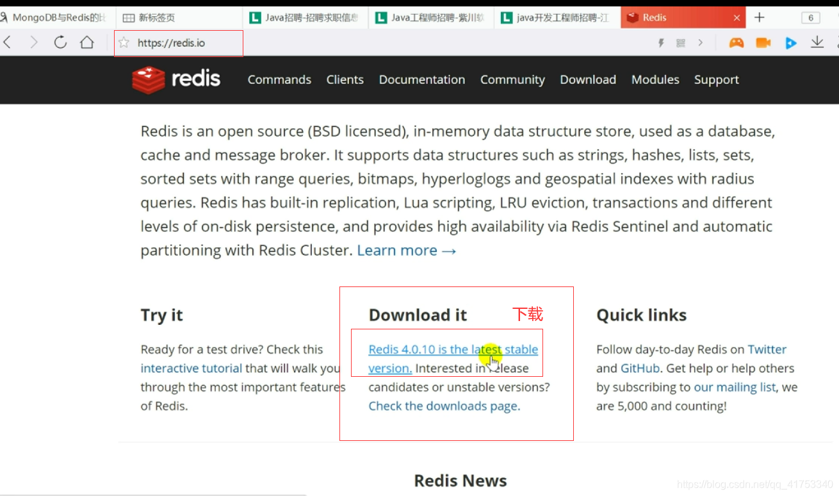Open the downloads arrow icon
The image size is (839, 496).
pyautogui.click(x=817, y=42)
